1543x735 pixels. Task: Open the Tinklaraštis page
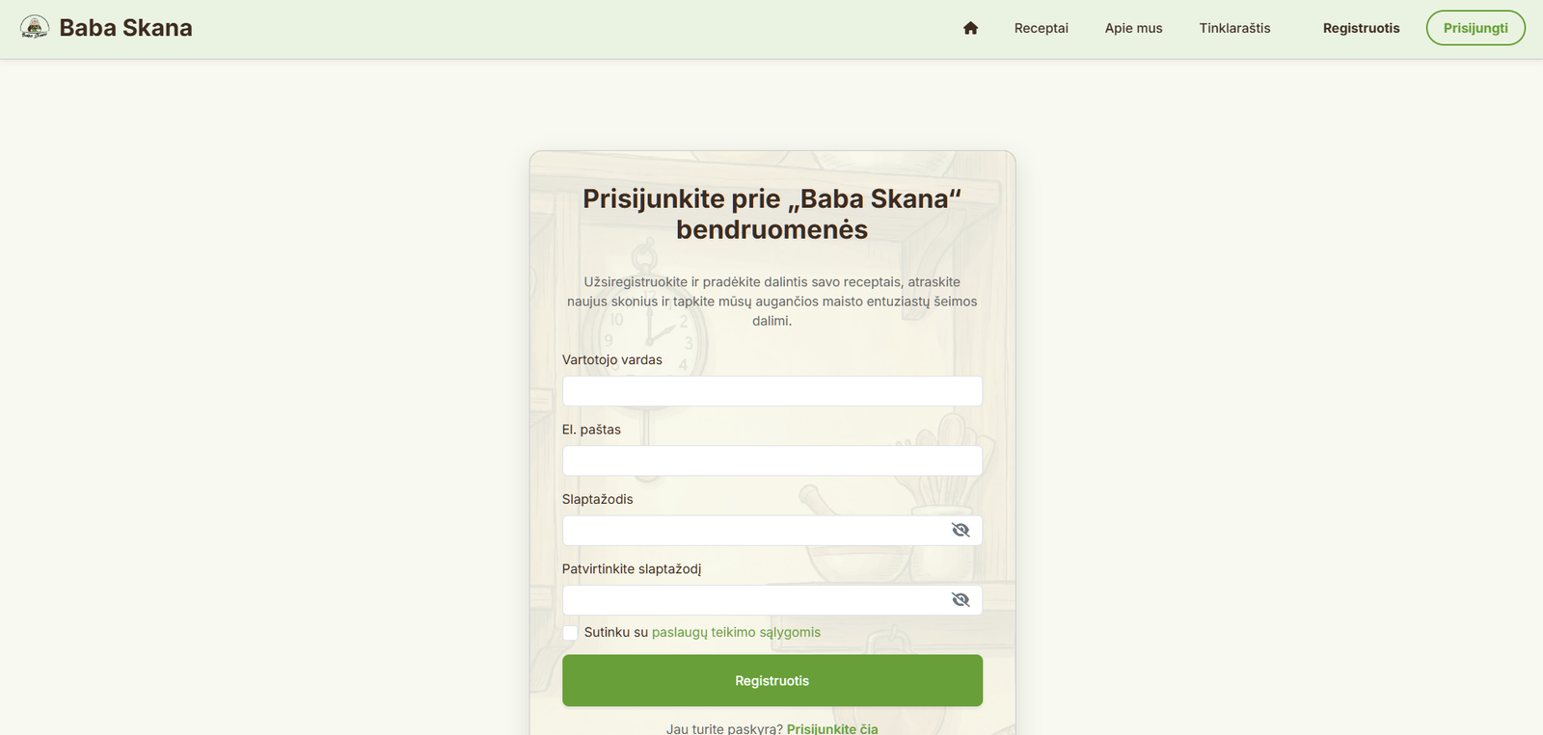tap(1235, 28)
